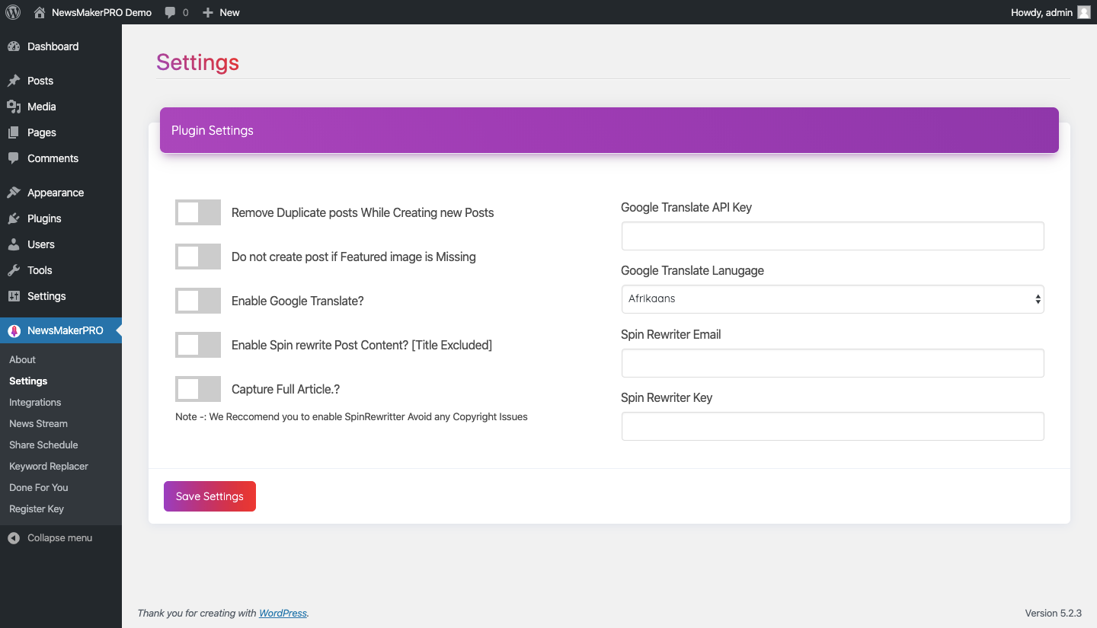Follow the WordPress footer link
The height and width of the screenshot is (628, 1097).
point(283,613)
